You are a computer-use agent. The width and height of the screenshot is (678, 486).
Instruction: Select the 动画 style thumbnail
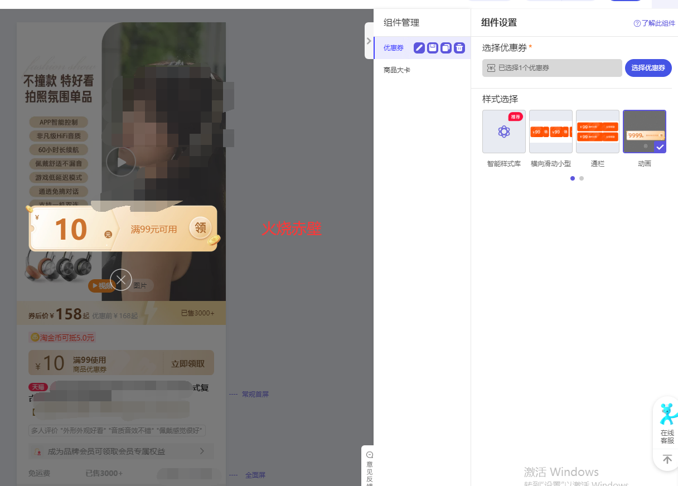pyautogui.click(x=645, y=132)
